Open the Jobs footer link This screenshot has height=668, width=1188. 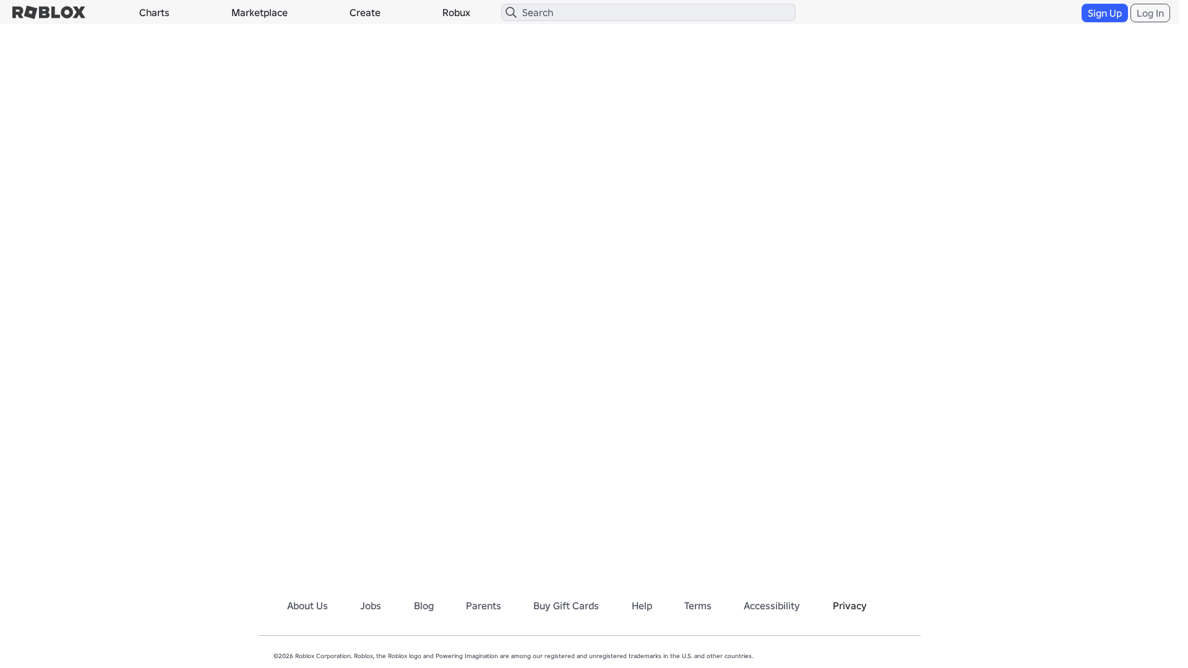click(371, 606)
